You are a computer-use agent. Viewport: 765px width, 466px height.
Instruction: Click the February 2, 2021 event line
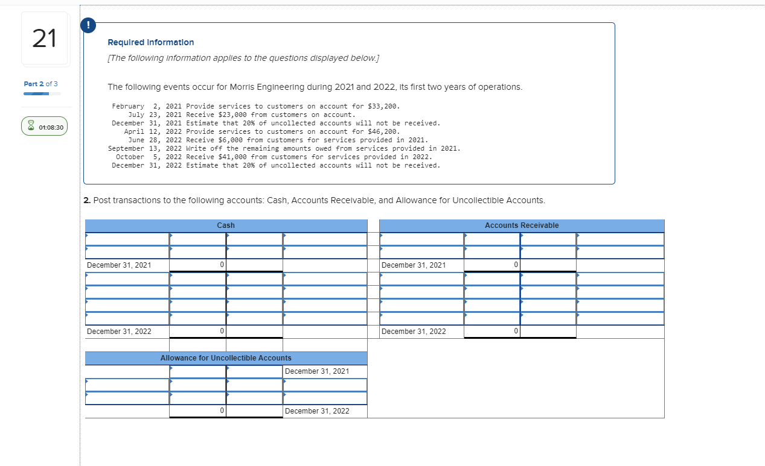click(x=256, y=106)
